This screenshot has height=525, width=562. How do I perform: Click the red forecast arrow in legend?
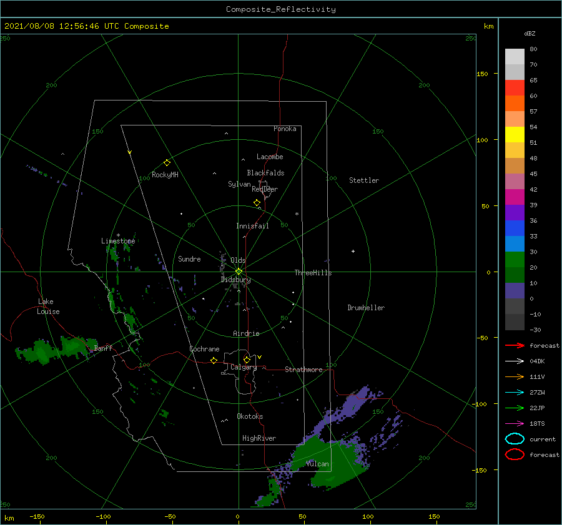515,345
